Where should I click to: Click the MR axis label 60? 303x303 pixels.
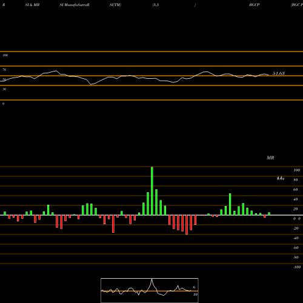(296, 190)
